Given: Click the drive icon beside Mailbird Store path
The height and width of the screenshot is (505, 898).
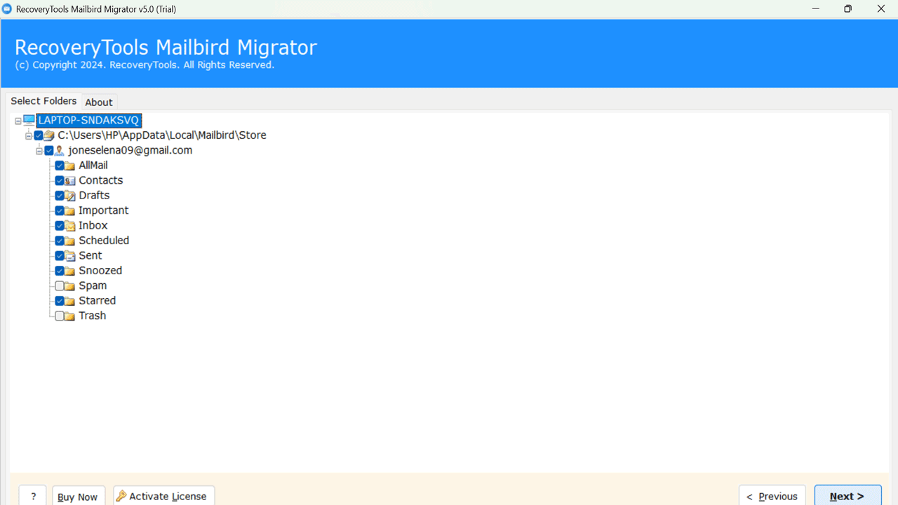Looking at the screenshot, I should (x=49, y=135).
